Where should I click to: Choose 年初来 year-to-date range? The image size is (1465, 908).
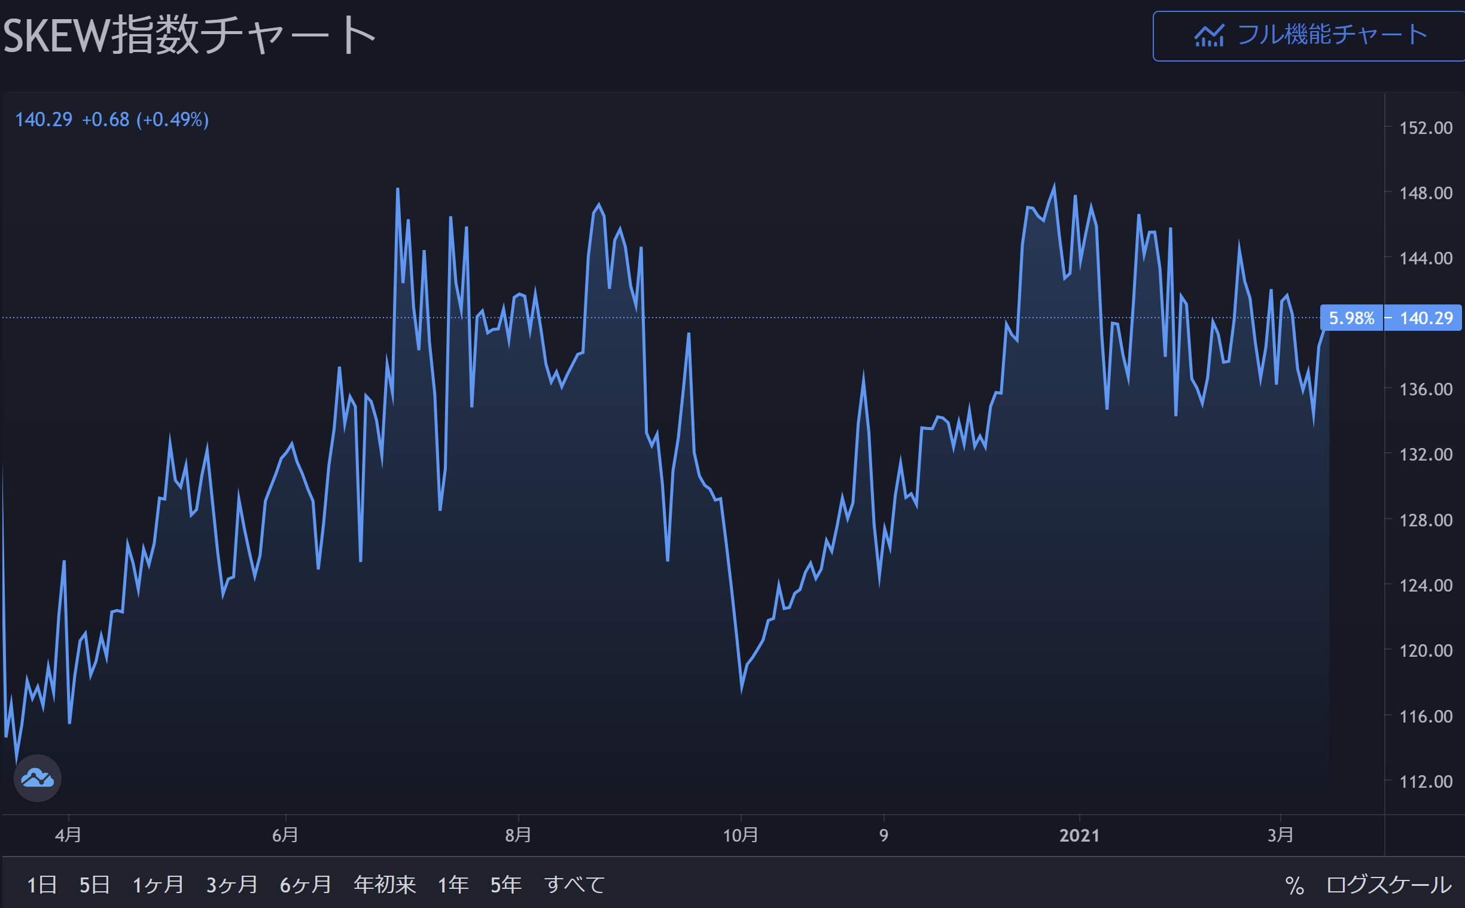click(x=384, y=885)
